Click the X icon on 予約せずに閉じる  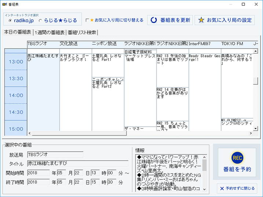coord(222,189)
